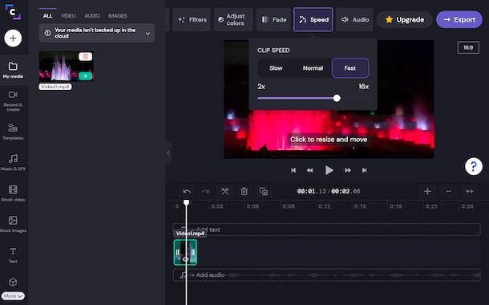Open the Fade panel

tap(273, 19)
